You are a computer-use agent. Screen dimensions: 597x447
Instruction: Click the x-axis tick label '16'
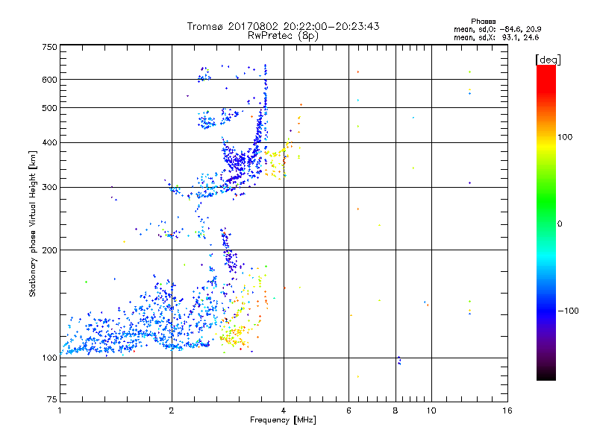(x=507, y=410)
